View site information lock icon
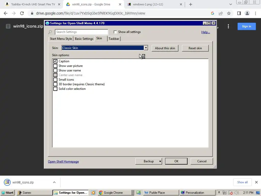 click(32, 13)
